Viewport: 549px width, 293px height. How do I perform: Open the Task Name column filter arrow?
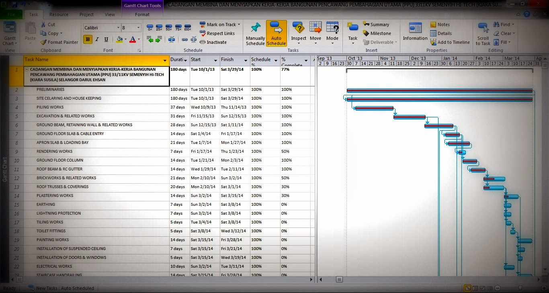pyautogui.click(x=164, y=59)
